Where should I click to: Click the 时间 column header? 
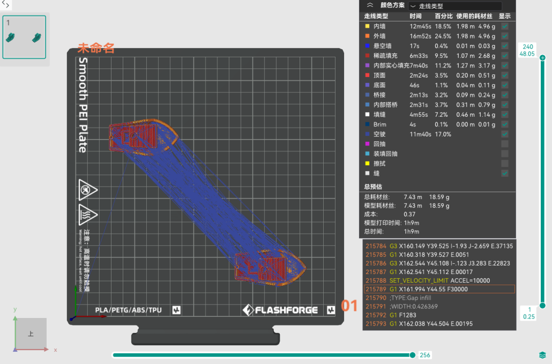[415, 16]
